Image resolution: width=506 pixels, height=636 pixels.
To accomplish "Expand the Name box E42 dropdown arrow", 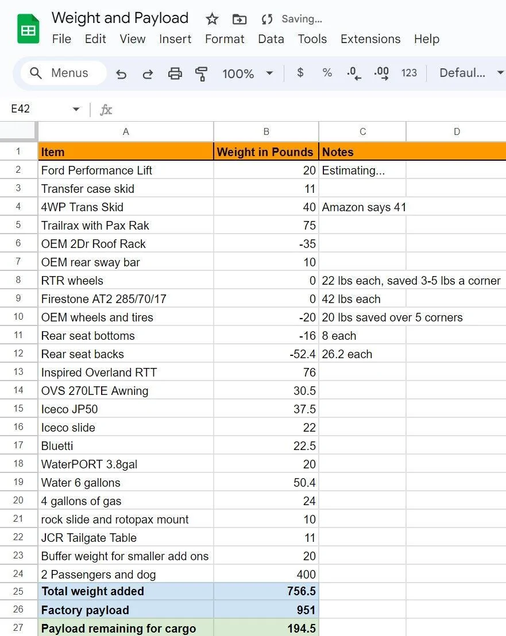I will (x=76, y=109).
